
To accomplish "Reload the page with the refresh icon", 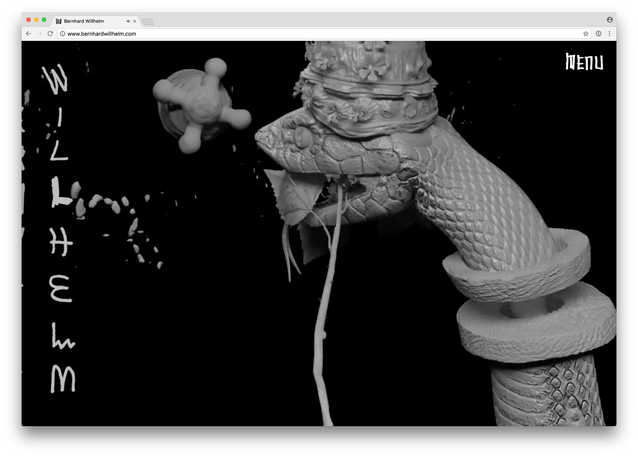I will [50, 34].
